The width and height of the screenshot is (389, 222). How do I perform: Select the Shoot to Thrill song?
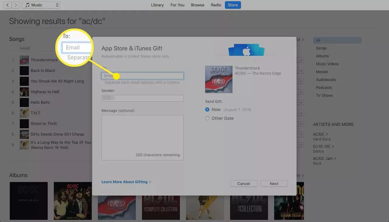[43, 123]
